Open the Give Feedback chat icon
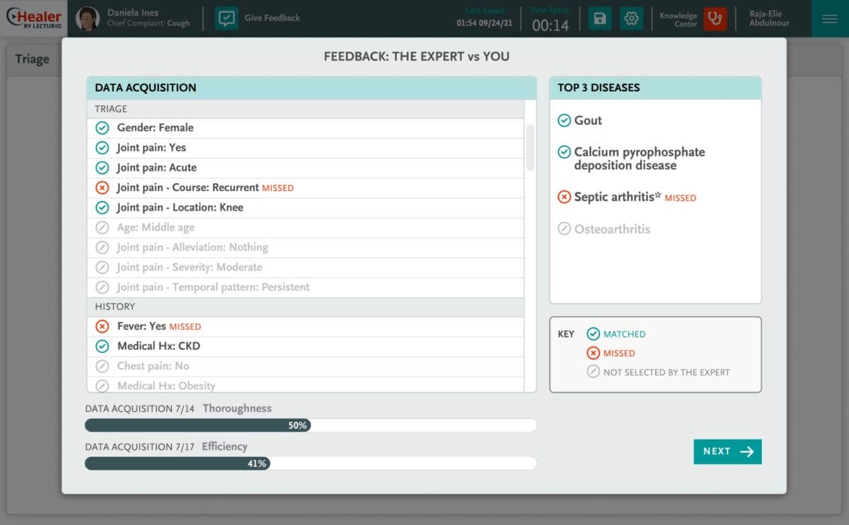This screenshot has width=849, height=525. pos(226,18)
